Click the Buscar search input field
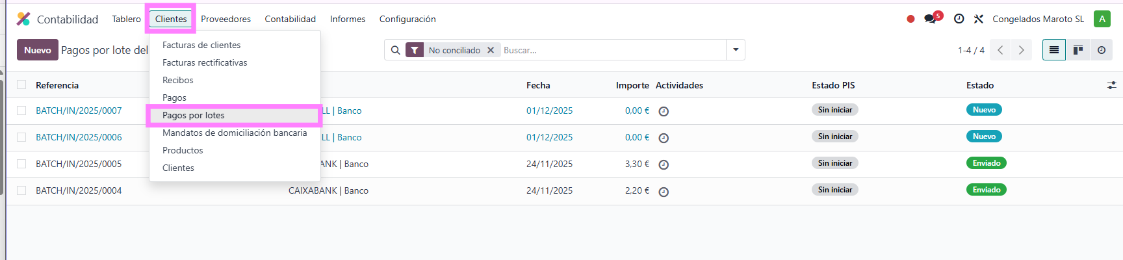The width and height of the screenshot is (1123, 260). click(x=611, y=50)
